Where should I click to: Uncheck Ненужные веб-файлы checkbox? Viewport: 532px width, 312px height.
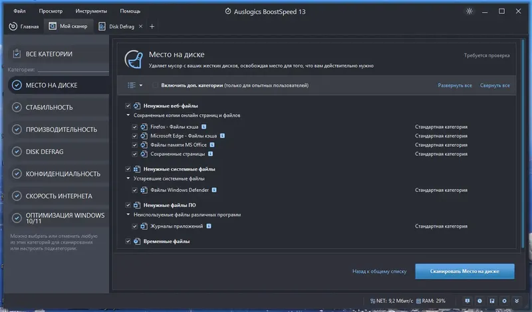(128, 106)
